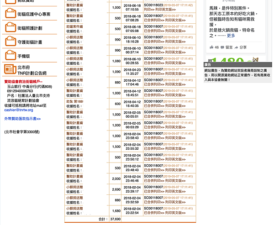
Task: Click the 分享 share arrow on Facebook post
Action: pyautogui.click(x=236, y=47)
